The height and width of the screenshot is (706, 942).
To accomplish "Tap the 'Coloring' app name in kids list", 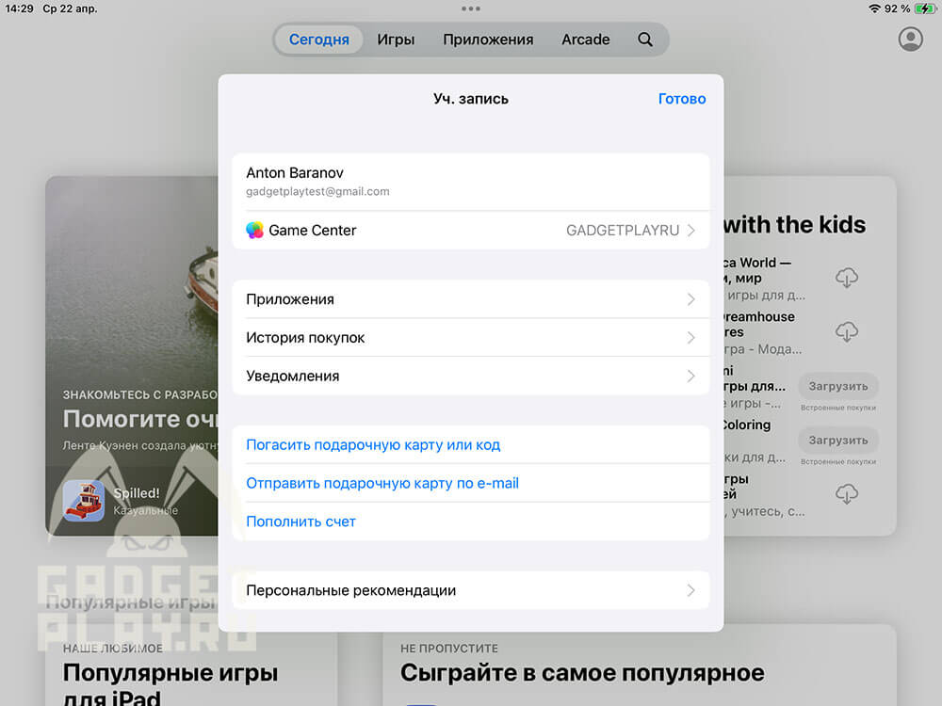I will [747, 425].
